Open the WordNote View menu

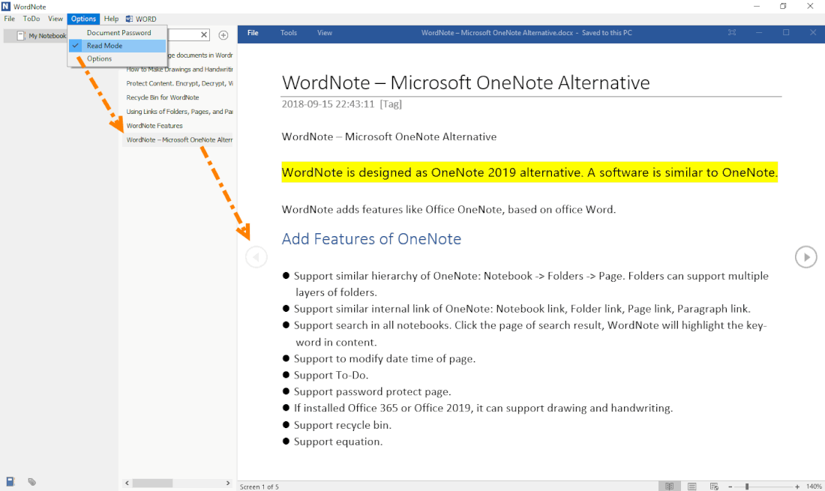coord(55,19)
